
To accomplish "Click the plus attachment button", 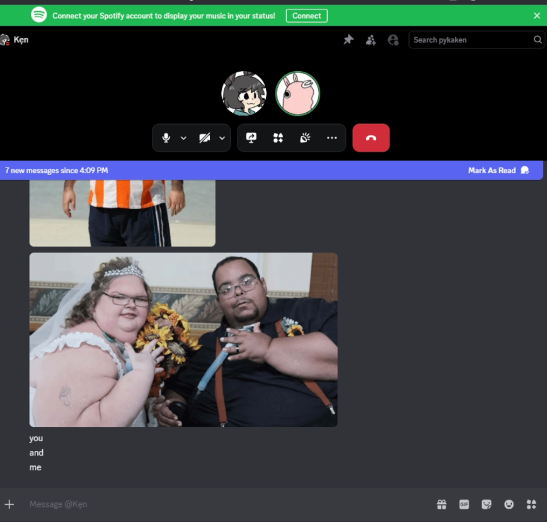I will pos(9,504).
